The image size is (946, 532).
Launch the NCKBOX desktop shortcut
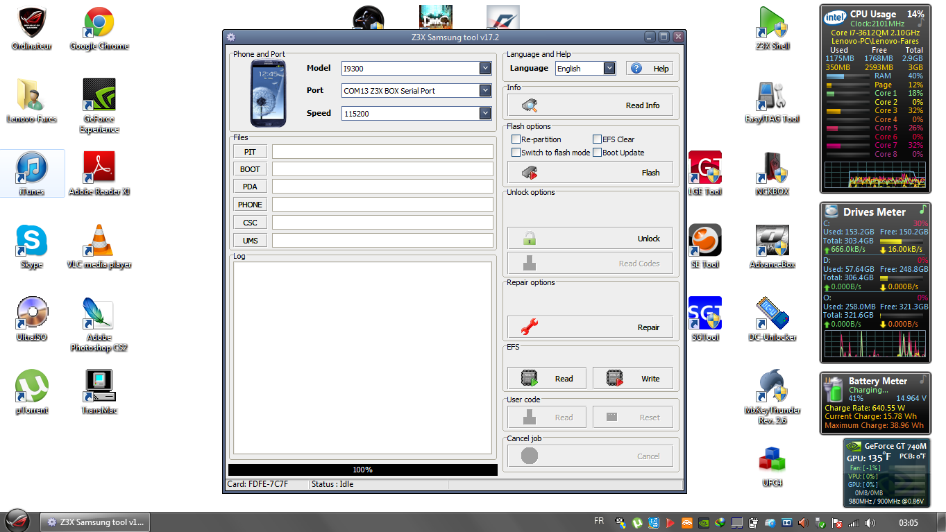pos(772,174)
